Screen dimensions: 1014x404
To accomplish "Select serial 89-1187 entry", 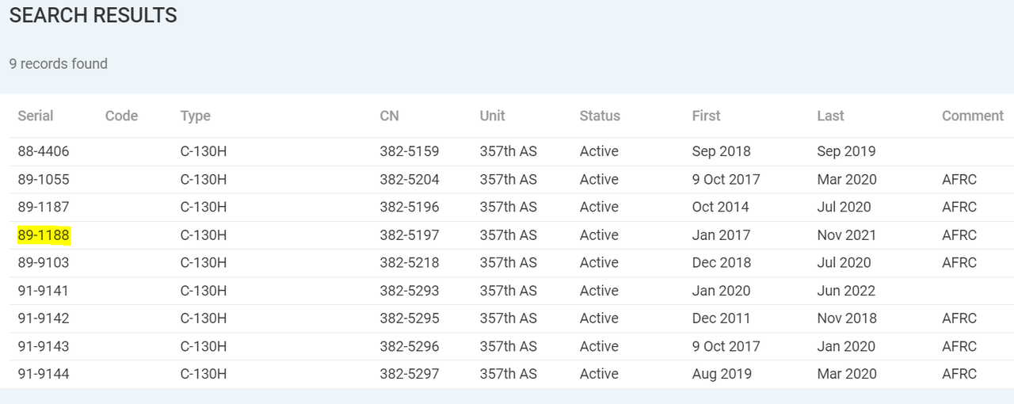I will click(x=44, y=207).
